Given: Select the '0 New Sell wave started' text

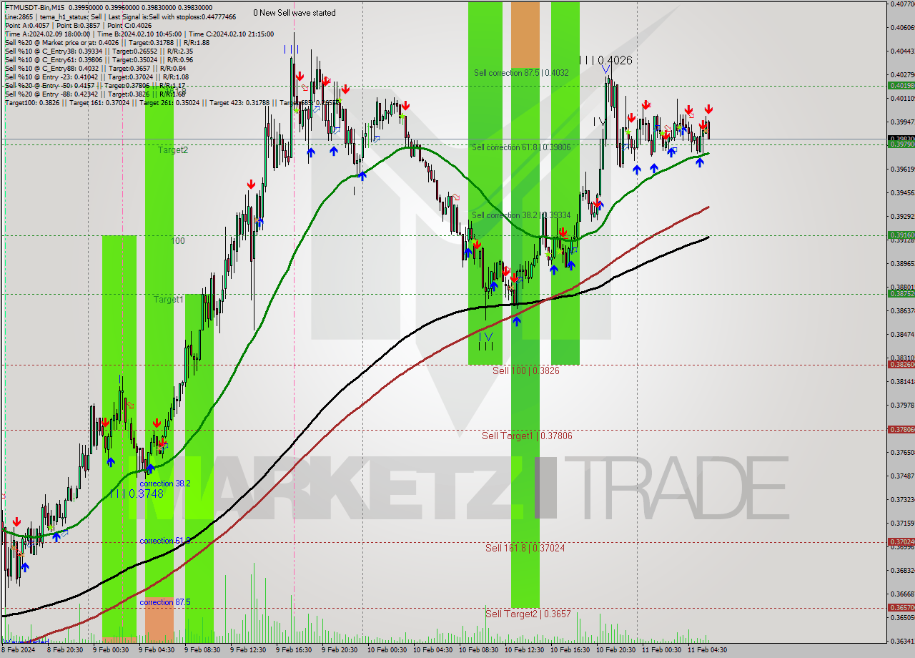Looking at the screenshot, I should click(294, 13).
